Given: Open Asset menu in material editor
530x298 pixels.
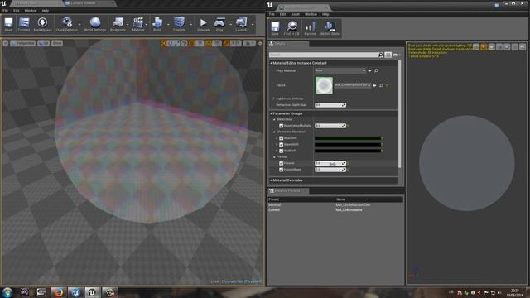Looking at the screenshot, I should click(x=295, y=15).
